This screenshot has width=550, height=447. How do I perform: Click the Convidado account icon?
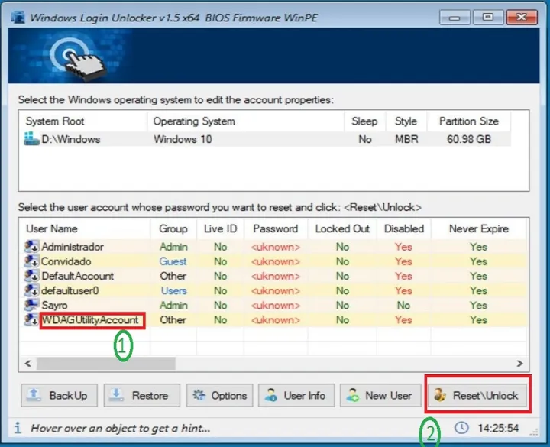31,261
